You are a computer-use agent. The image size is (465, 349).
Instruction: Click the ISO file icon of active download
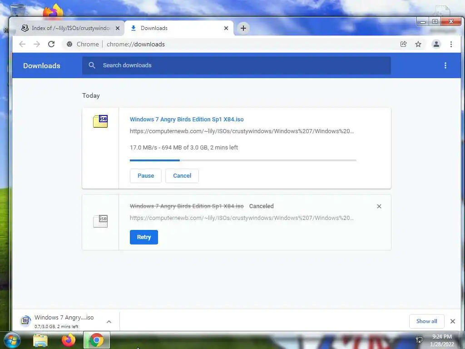[x=100, y=121]
